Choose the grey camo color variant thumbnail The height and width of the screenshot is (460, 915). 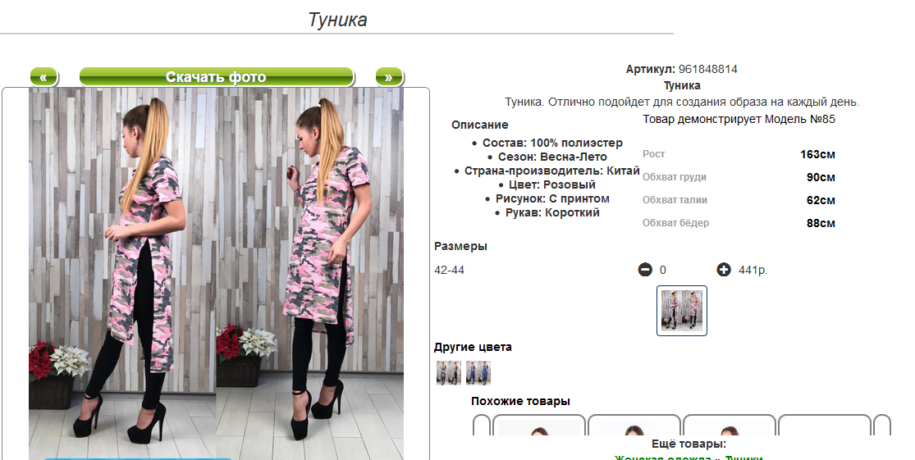tap(449, 372)
